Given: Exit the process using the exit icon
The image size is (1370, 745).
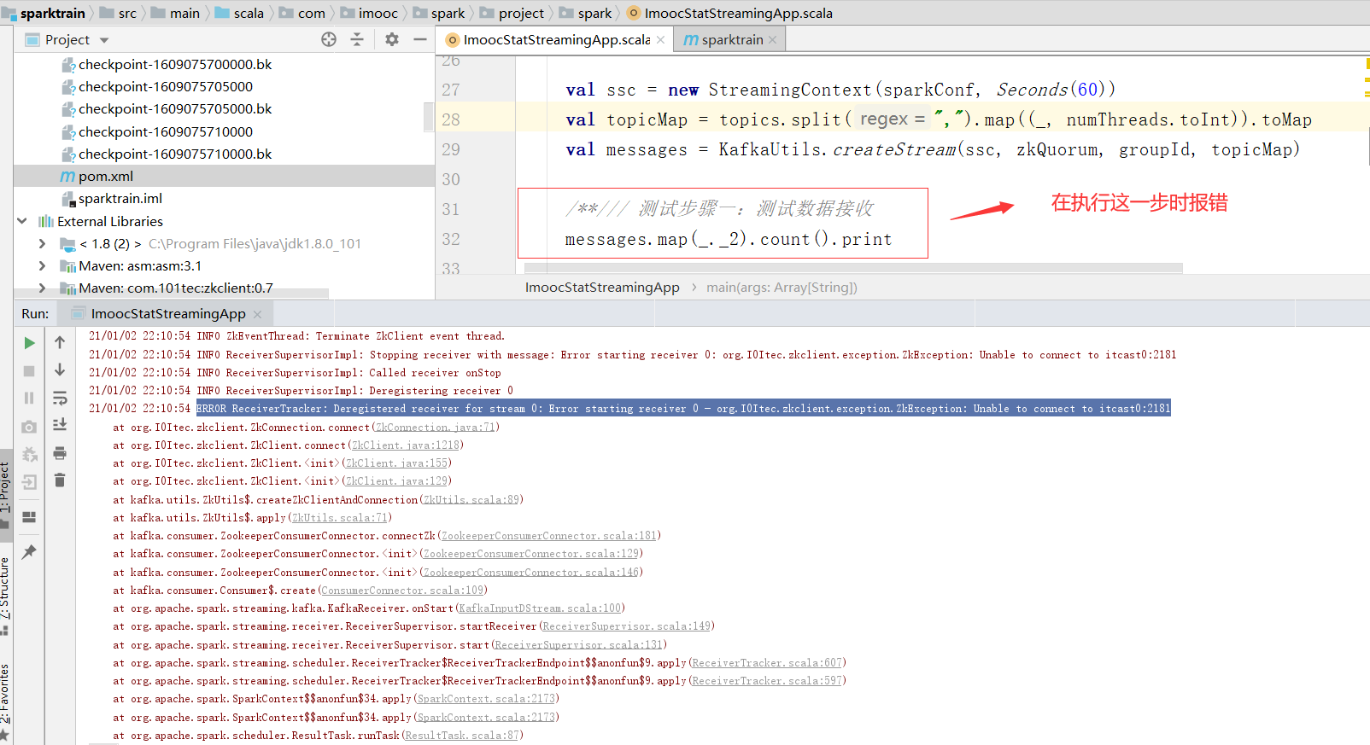Looking at the screenshot, I should tap(29, 482).
